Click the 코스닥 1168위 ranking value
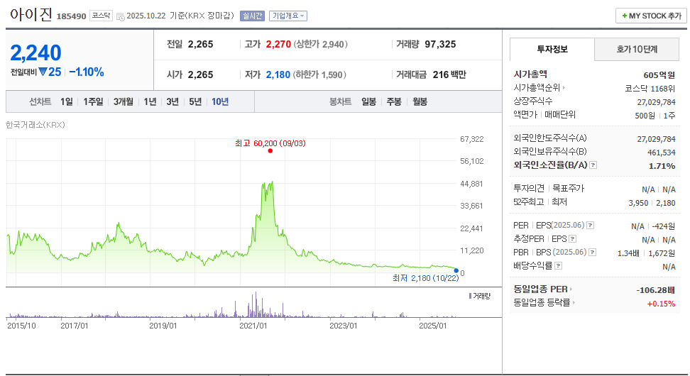 (650, 89)
